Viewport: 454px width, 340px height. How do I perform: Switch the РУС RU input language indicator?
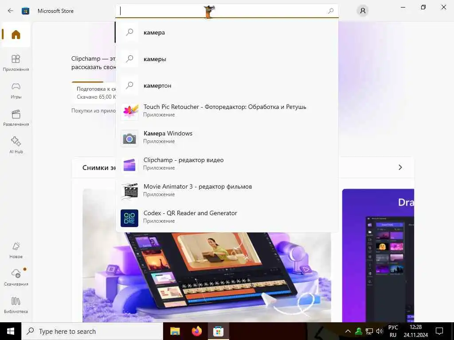point(393,331)
